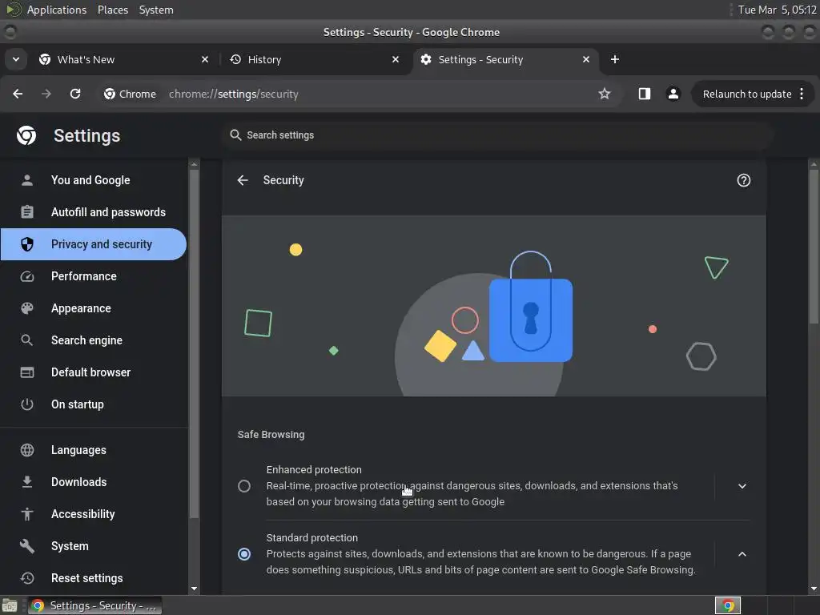Reload the current page

75,94
